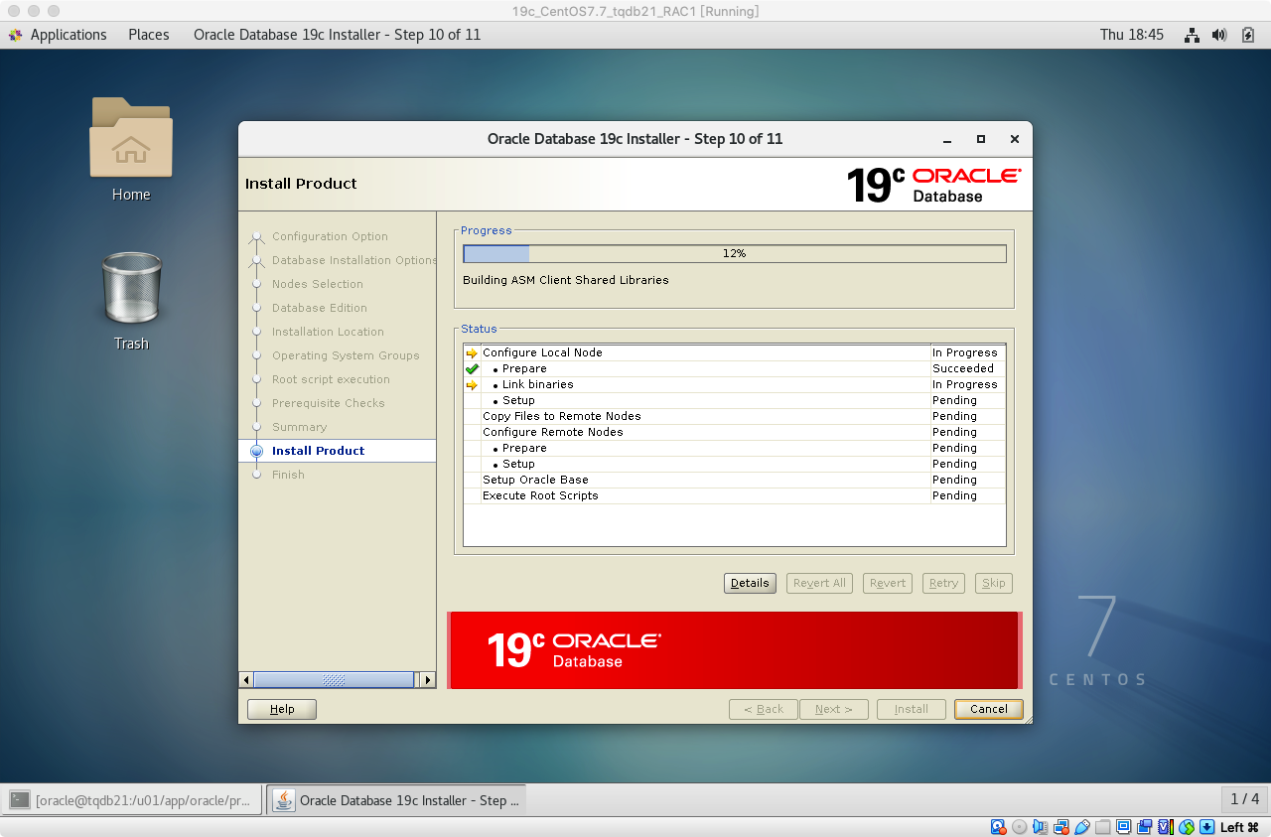Image resolution: width=1271 pixels, height=837 pixels.
Task: Click the in-progress arrow beside Configure Local Node
Action: (472, 353)
